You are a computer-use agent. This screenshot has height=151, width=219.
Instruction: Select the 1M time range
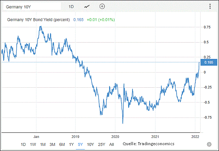click(43, 144)
